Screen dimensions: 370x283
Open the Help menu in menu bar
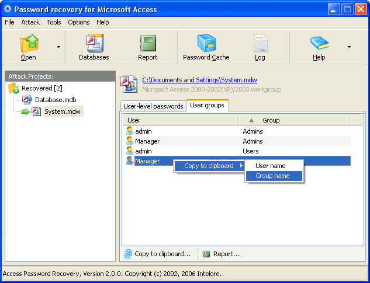coord(103,22)
